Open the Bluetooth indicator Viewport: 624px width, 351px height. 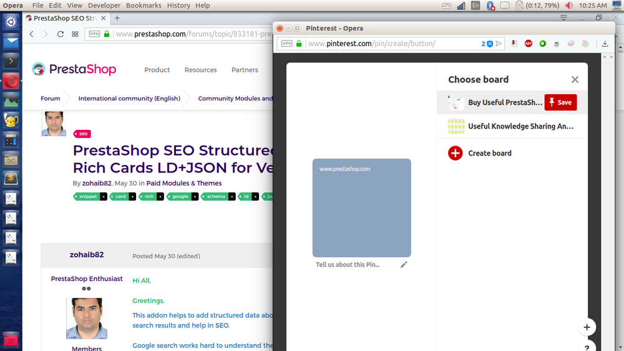490,6
